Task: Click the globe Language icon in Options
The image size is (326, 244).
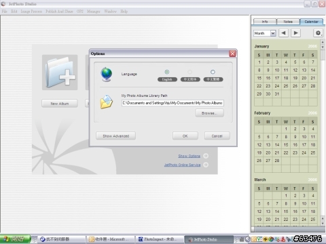Action: click(107, 74)
